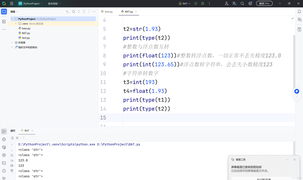The image size is (303, 180).
Task: Collapse the PythonProject tree node
Action: click(x=12, y=19)
